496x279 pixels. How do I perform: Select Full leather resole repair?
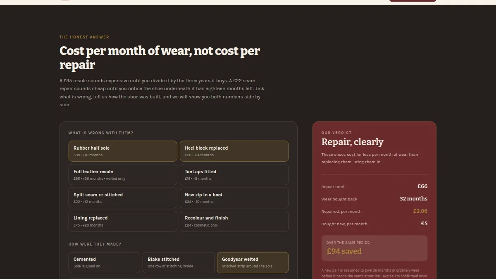tap(123, 174)
